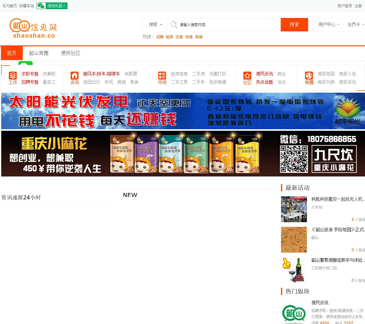Click the green chat bubble icon
Image resolution: width=365 pixels, height=324 pixels.
point(26,63)
